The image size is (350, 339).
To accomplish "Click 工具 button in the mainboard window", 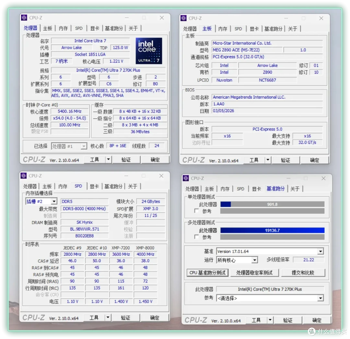I will click(x=254, y=160).
